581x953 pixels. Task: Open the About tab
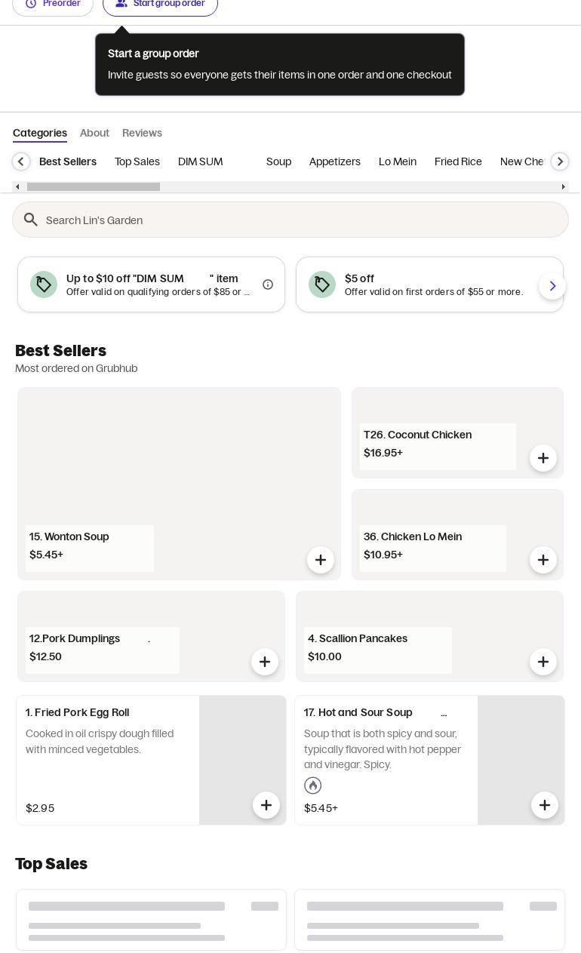click(94, 133)
